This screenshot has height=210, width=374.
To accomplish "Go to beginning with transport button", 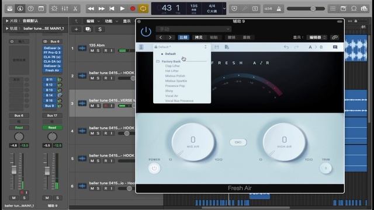I will 112,9.
